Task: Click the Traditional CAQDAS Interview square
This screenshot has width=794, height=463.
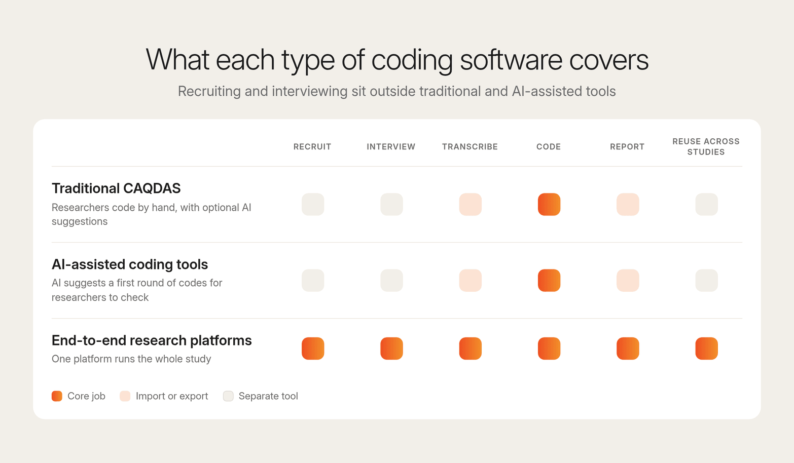Action: click(x=391, y=204)
